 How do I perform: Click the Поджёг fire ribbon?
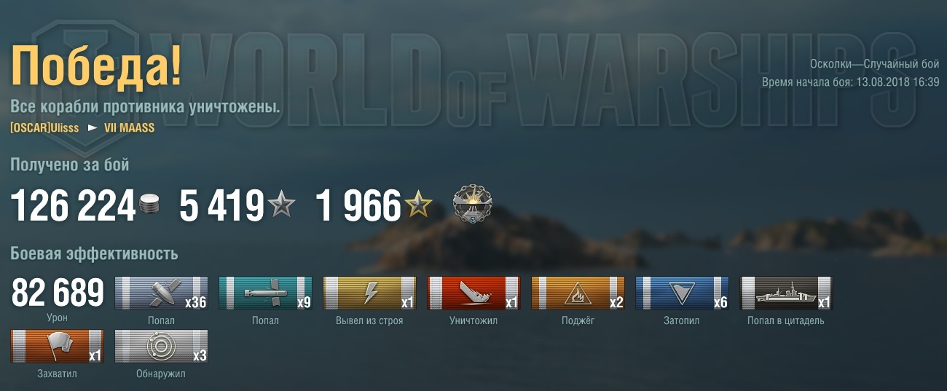578,293
